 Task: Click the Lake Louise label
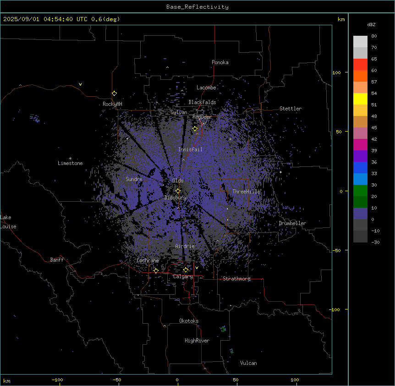click(x=8, y=222)
